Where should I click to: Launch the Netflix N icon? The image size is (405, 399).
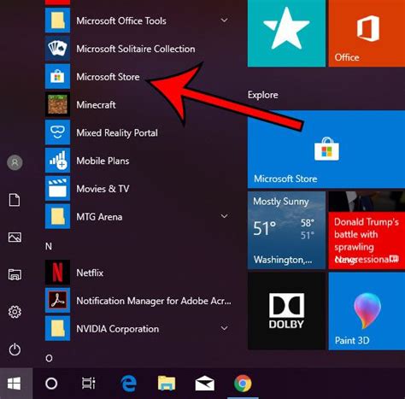pyautogui.click(x=57, y=273)
